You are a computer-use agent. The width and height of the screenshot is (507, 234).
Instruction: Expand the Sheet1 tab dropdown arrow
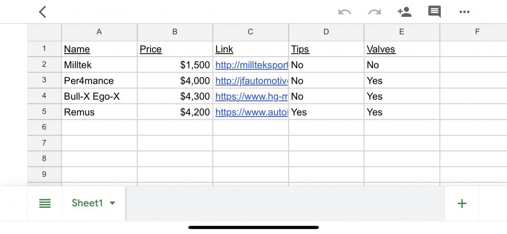point(112,203)
